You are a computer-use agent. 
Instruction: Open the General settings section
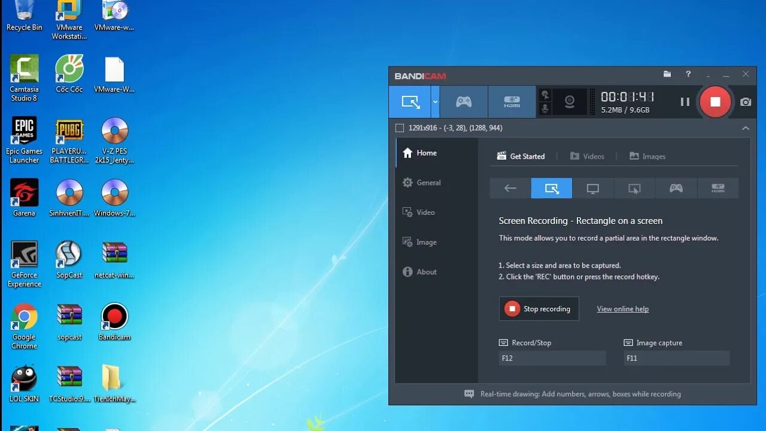pyautogui.click(x=437, y=183)
